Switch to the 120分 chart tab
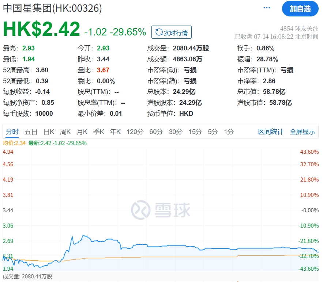Screen dimensions: 323x282 135,132
